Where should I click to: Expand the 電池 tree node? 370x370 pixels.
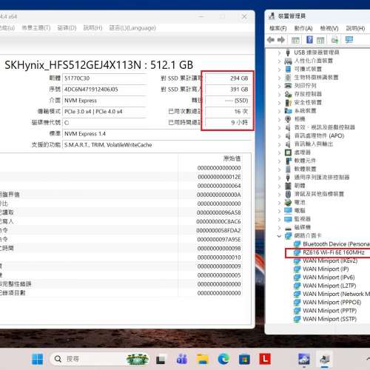pyautogui.click(x=279, y=203)
